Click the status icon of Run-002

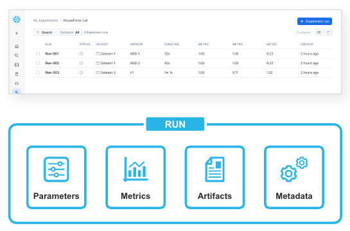tap(82, 63)
